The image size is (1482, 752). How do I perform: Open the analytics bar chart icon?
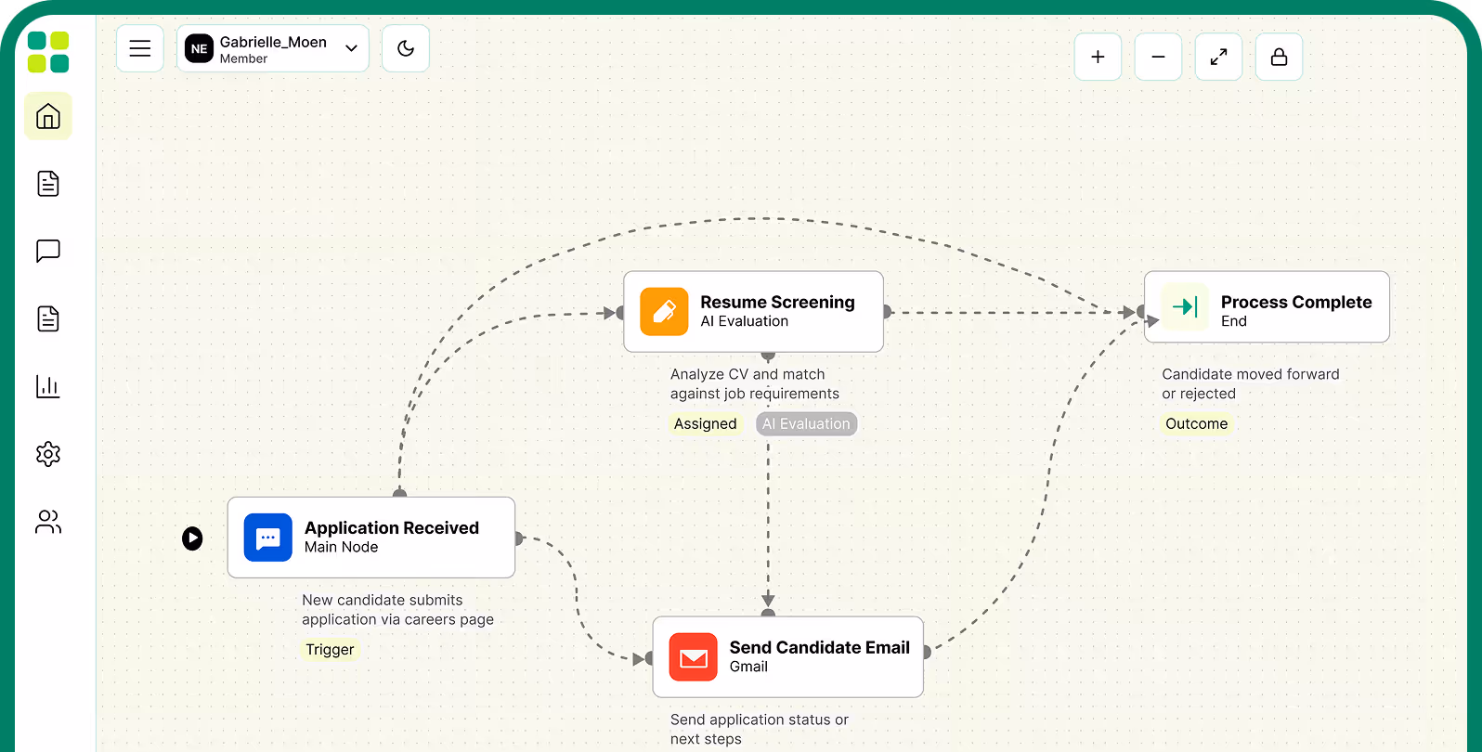pos(48,386)
